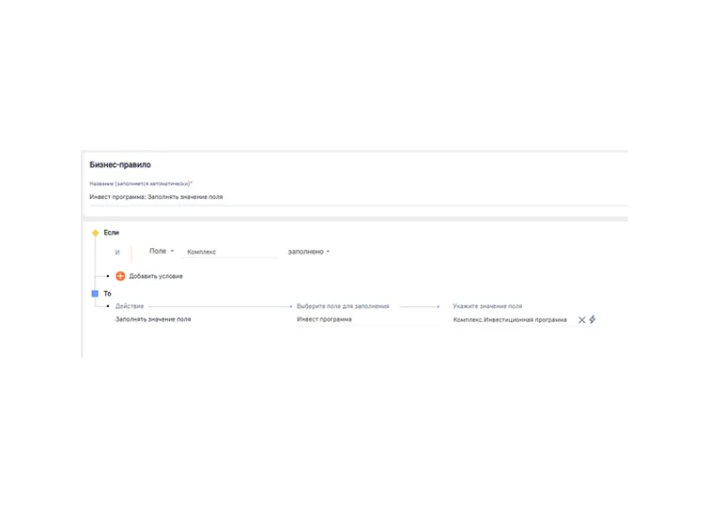
Task: Click the Укажите значение поля label
Action: 487,306
